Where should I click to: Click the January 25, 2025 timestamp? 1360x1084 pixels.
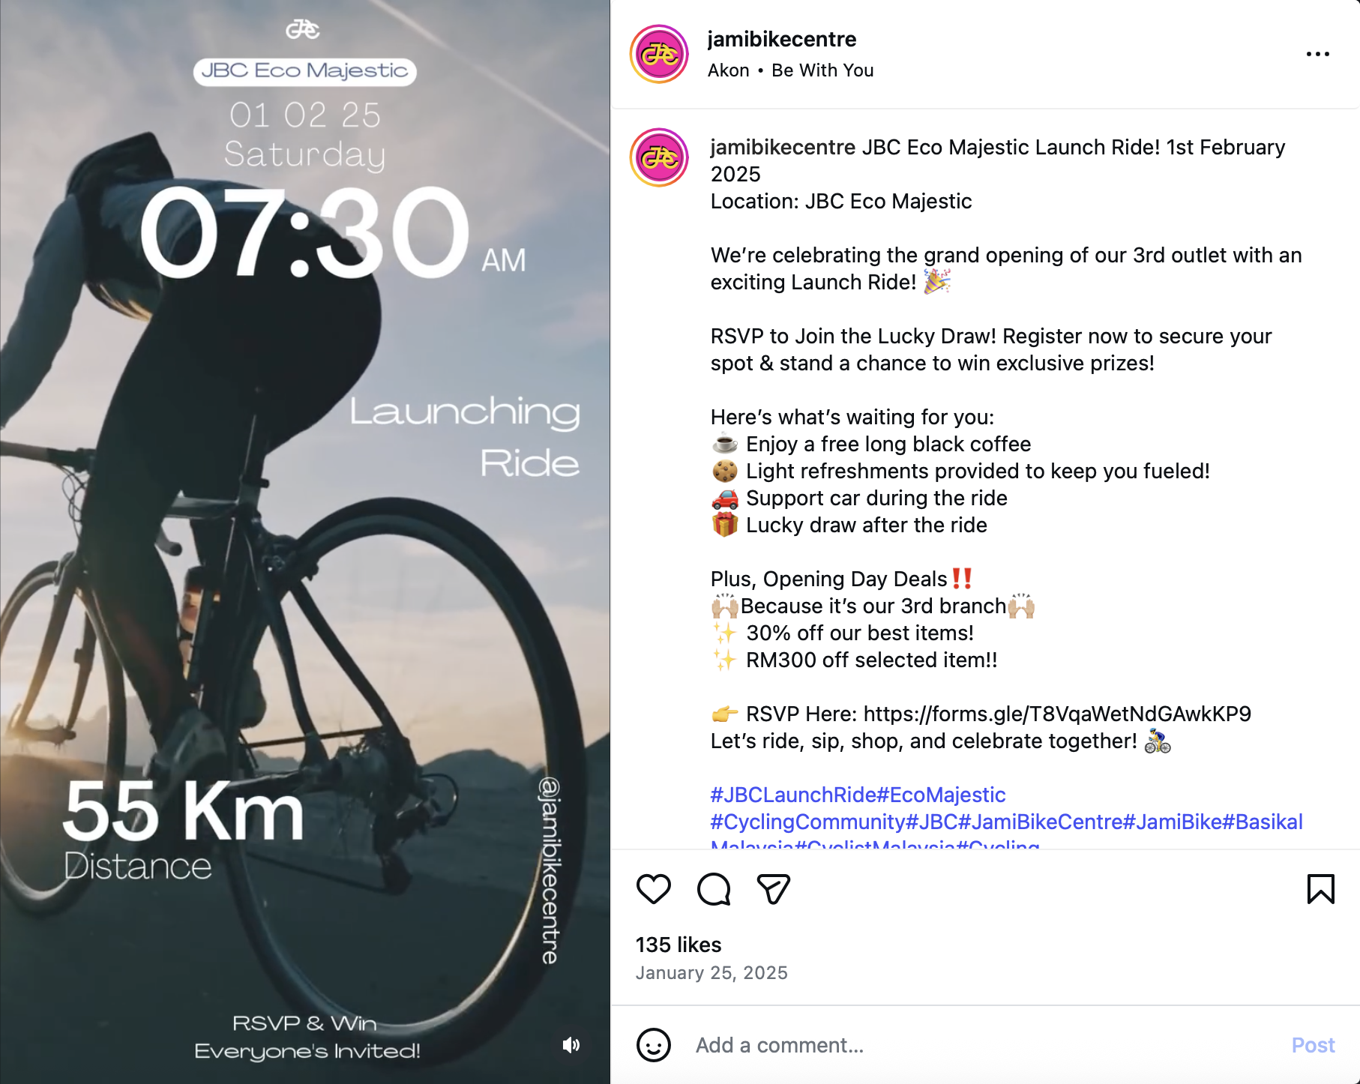click(711, 973)
